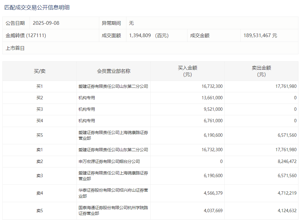This screenshot has height=220, width=300.
Task: Click the 成交面额 value 1,394,809
Action: [x=140, y=36]
